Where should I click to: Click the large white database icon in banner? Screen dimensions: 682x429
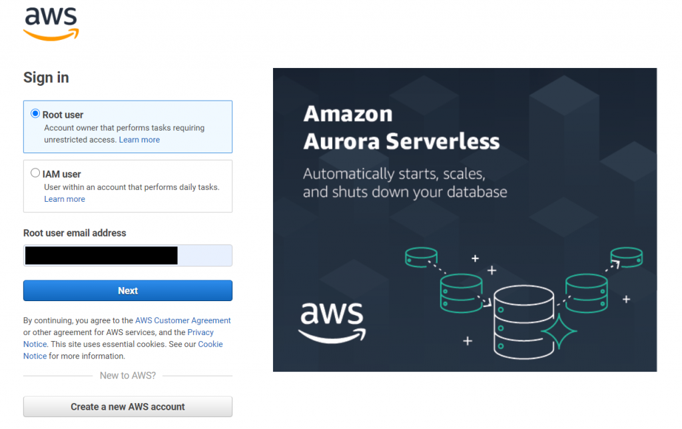pos(524,322)
